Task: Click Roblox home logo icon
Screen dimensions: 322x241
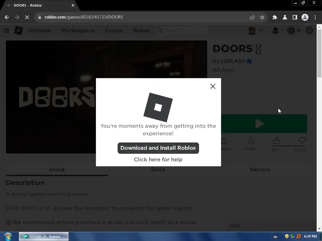Action: tap(18, 30)
